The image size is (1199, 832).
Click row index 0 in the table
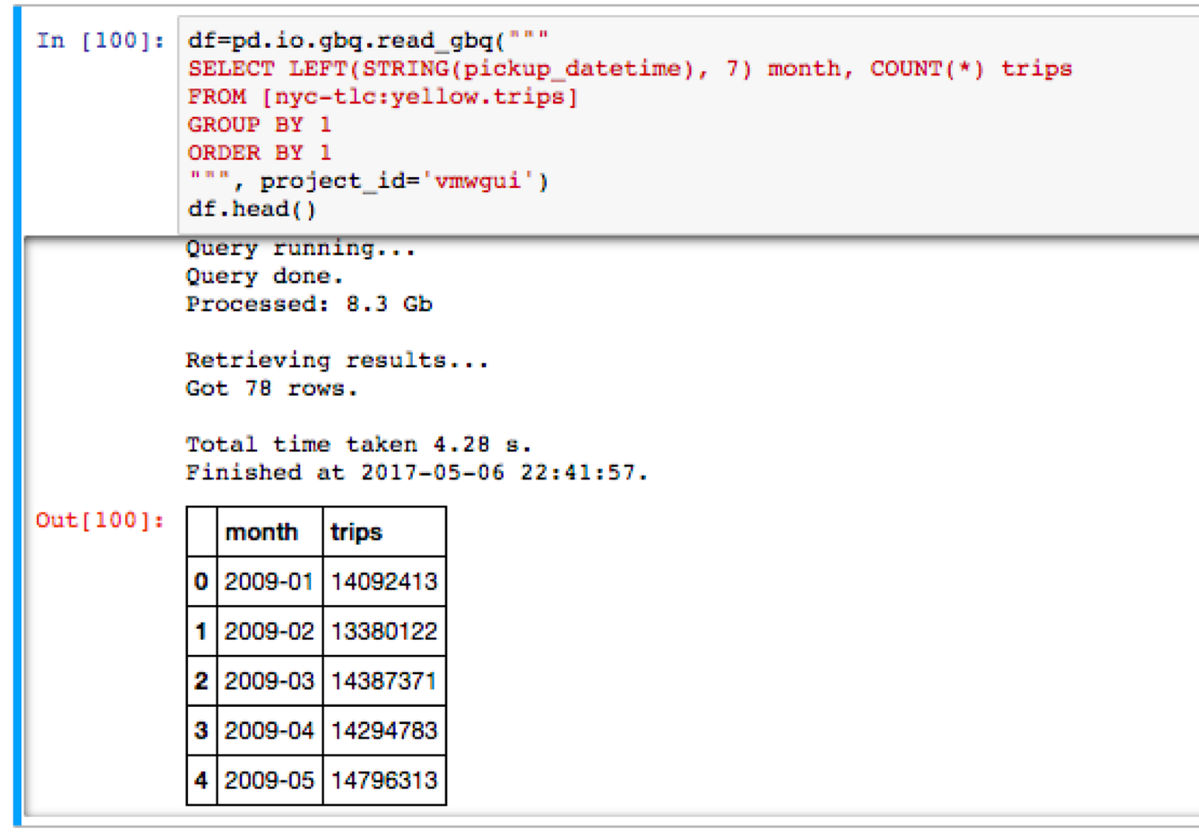202,581
